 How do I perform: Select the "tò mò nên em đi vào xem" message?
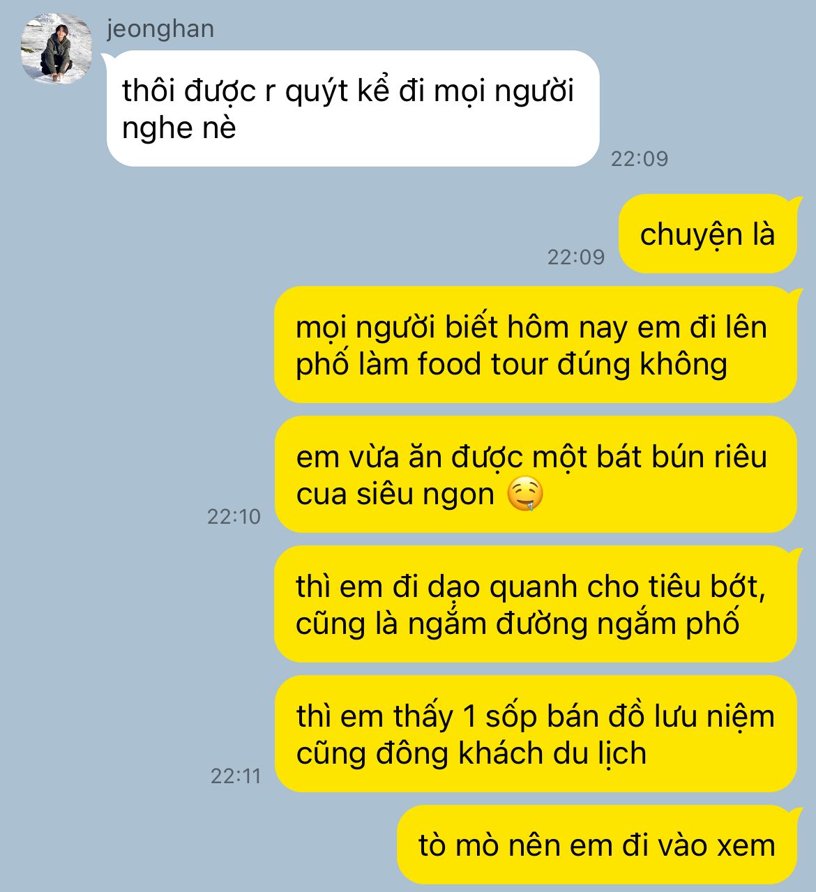click(597, 845)
